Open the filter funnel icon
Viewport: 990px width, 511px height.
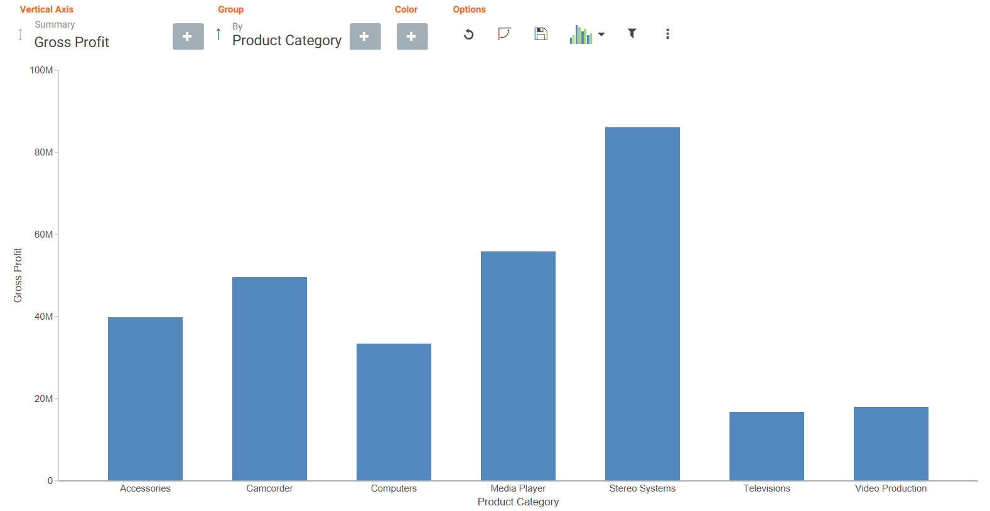point(632,34)
